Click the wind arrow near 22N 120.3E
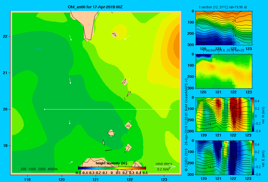268x182 pixels. [x=70, y=38]
